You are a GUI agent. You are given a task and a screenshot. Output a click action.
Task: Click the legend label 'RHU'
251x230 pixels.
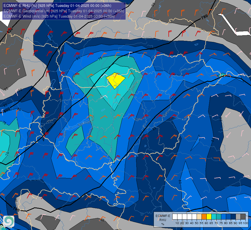coord(163,220)
